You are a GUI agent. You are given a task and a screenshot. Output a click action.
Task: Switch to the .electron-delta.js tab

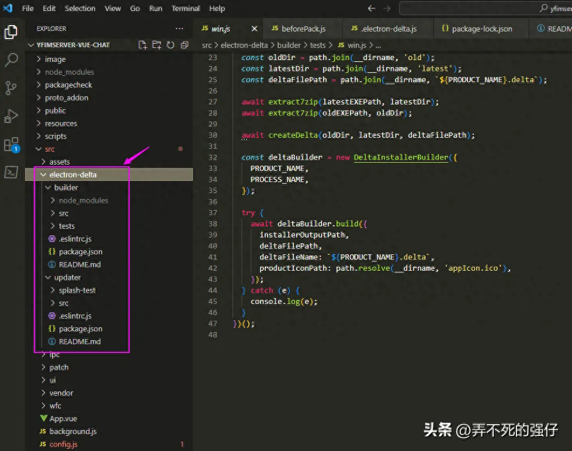389,29
